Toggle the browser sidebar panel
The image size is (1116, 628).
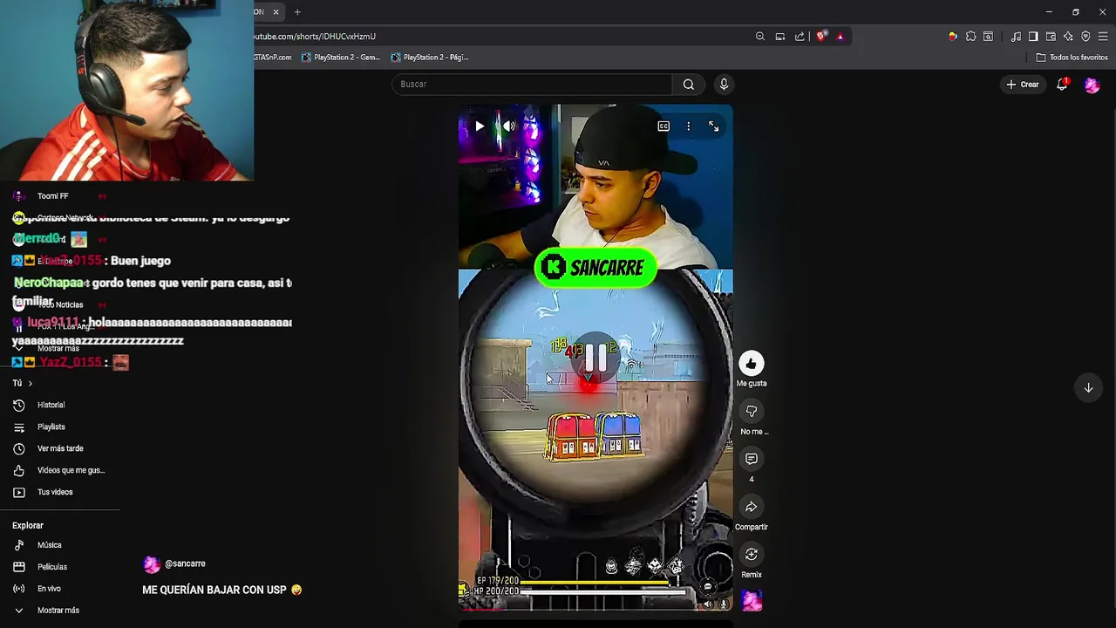tap(1033, 37)
